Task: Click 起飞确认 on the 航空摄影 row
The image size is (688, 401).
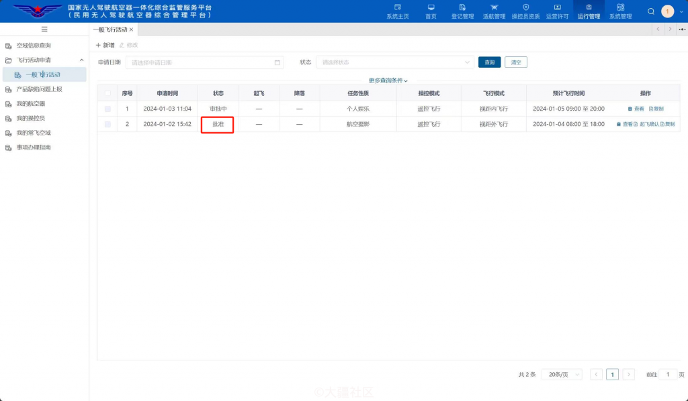Action: click(650, 124)
